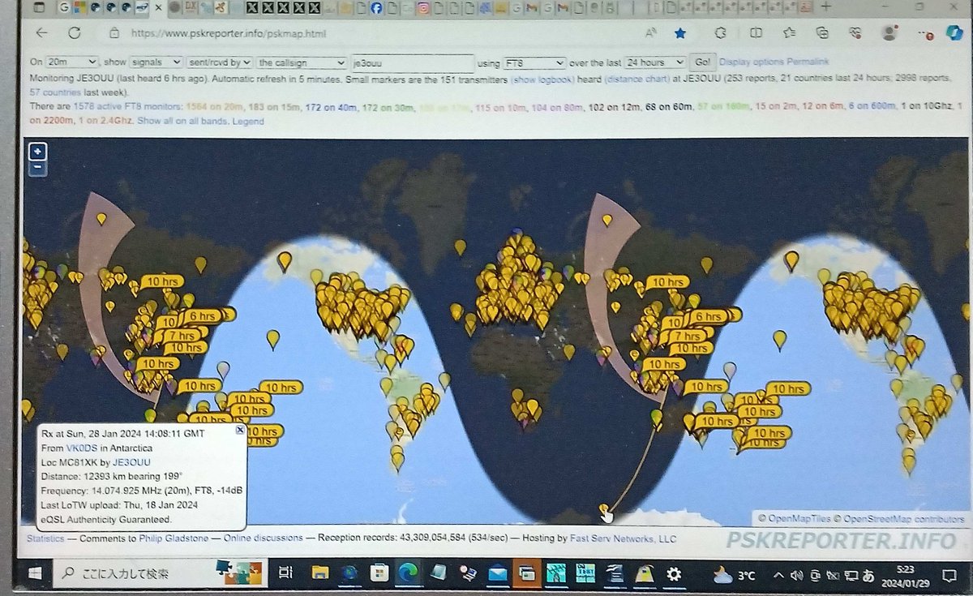Open the distance chart link
The width and height of the screenshot is (973, 596).
[637, 79]
